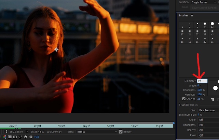The width and height of the screenshot is (219, 140).
Task: Open the Erase Layer Source & Paint dropdown
Action: [x=204, y=8]
